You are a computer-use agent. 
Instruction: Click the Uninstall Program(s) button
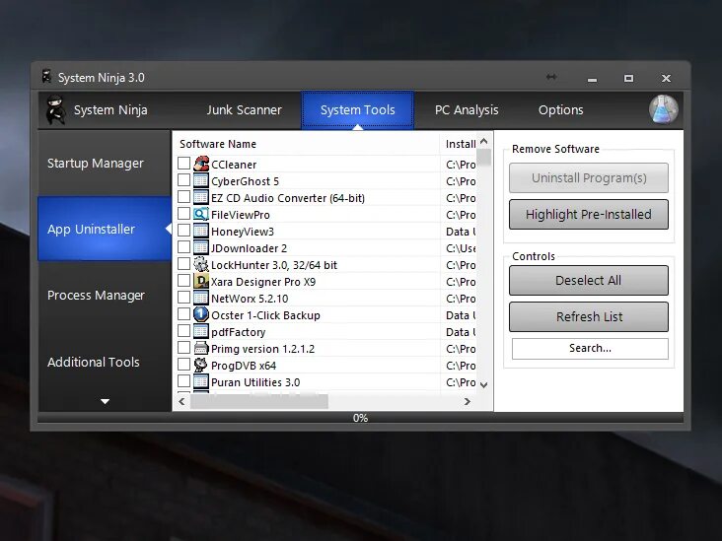(x=589, y=177)
